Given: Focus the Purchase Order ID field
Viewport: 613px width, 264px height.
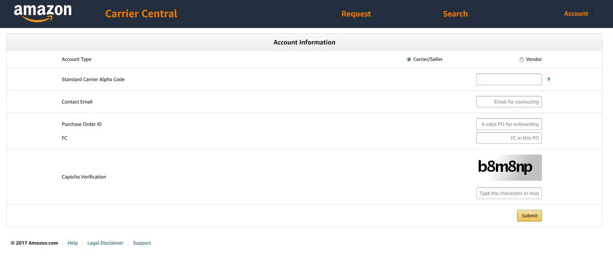Looking at the screenshot, I should 509,124.
